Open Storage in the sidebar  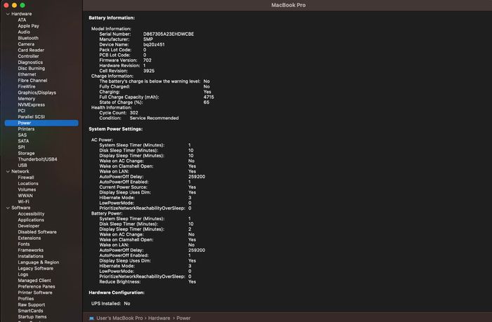(x=26, y=153)
